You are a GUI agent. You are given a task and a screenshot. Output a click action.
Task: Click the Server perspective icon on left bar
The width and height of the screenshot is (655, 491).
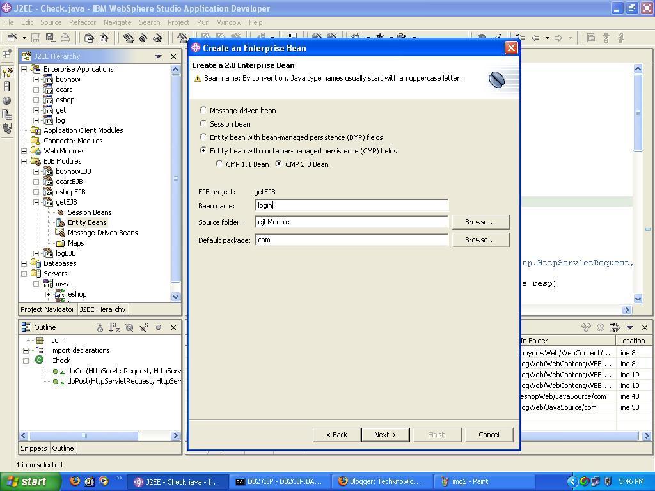tap(7, 86)
